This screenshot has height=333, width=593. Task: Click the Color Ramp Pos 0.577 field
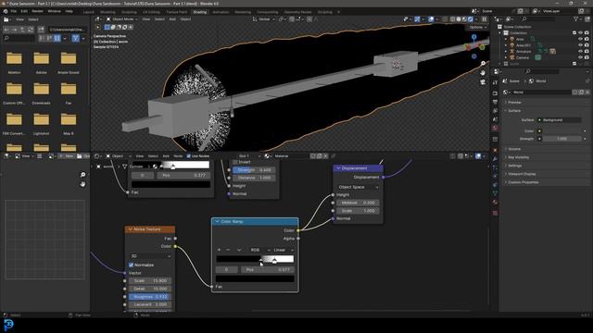pyautogui.click(x=268, y=270)
